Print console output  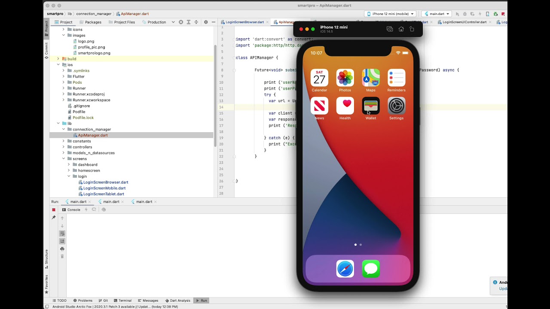pos(62,249)
